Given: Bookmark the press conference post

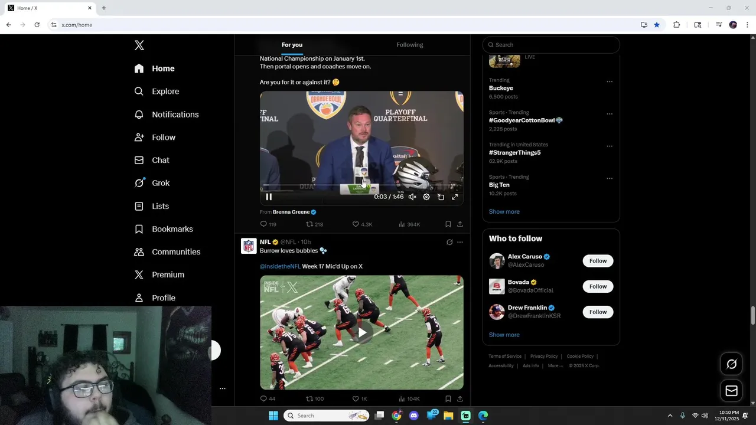Looking at the screenshot, I should tap(448, 224).
